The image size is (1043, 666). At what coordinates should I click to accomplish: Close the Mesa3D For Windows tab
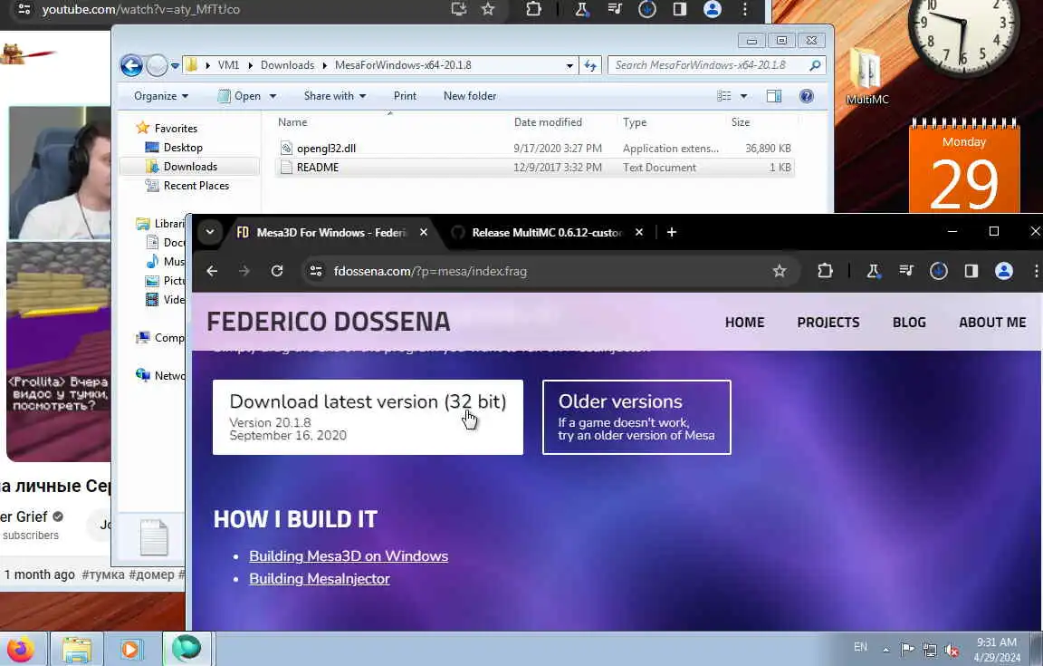423,233
